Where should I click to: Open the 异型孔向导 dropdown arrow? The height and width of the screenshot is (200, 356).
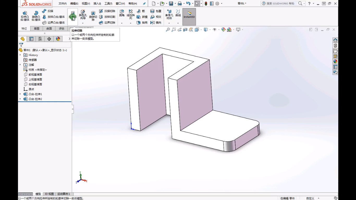[x=83, y=23]
